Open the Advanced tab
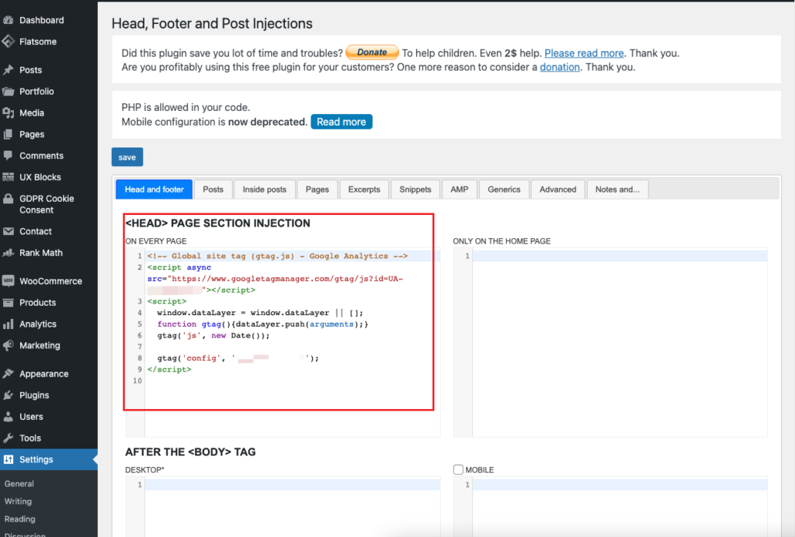Image resolution: width=795 pixels, height=537 pixels. click(557, 189)
